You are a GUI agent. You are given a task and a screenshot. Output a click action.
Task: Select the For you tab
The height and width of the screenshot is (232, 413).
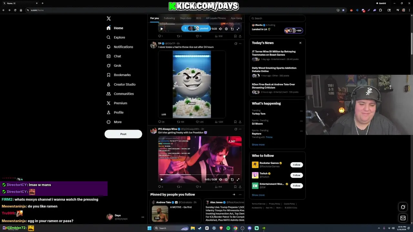(155, 18)
